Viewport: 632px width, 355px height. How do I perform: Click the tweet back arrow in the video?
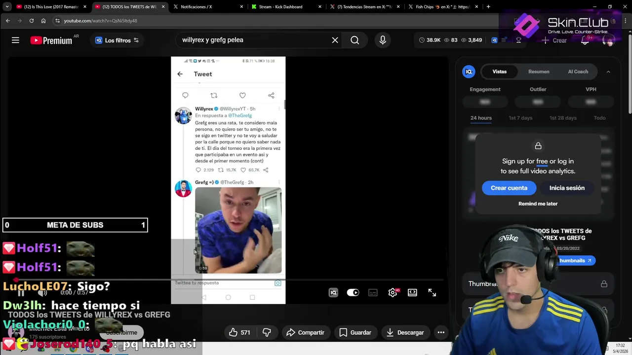(180, 74)
